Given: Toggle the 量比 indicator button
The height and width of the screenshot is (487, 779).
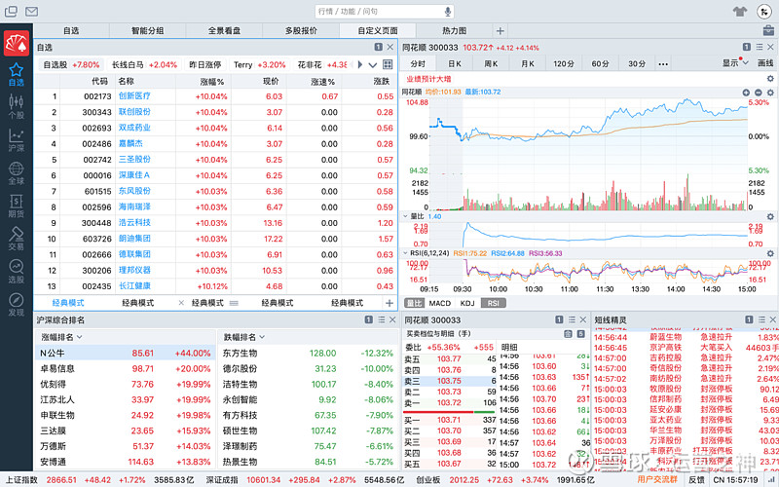Looking at the screenshot, I should click(414, 303).
